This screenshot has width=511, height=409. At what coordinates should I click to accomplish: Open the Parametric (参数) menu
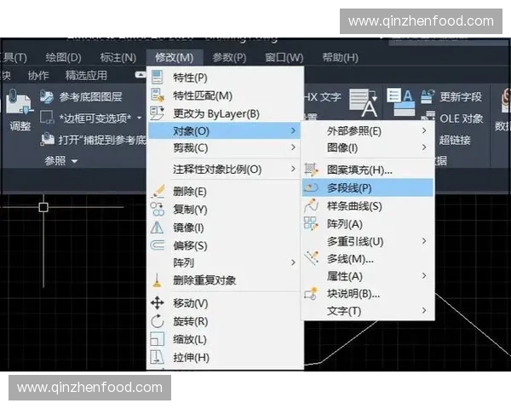click(229, 57)
